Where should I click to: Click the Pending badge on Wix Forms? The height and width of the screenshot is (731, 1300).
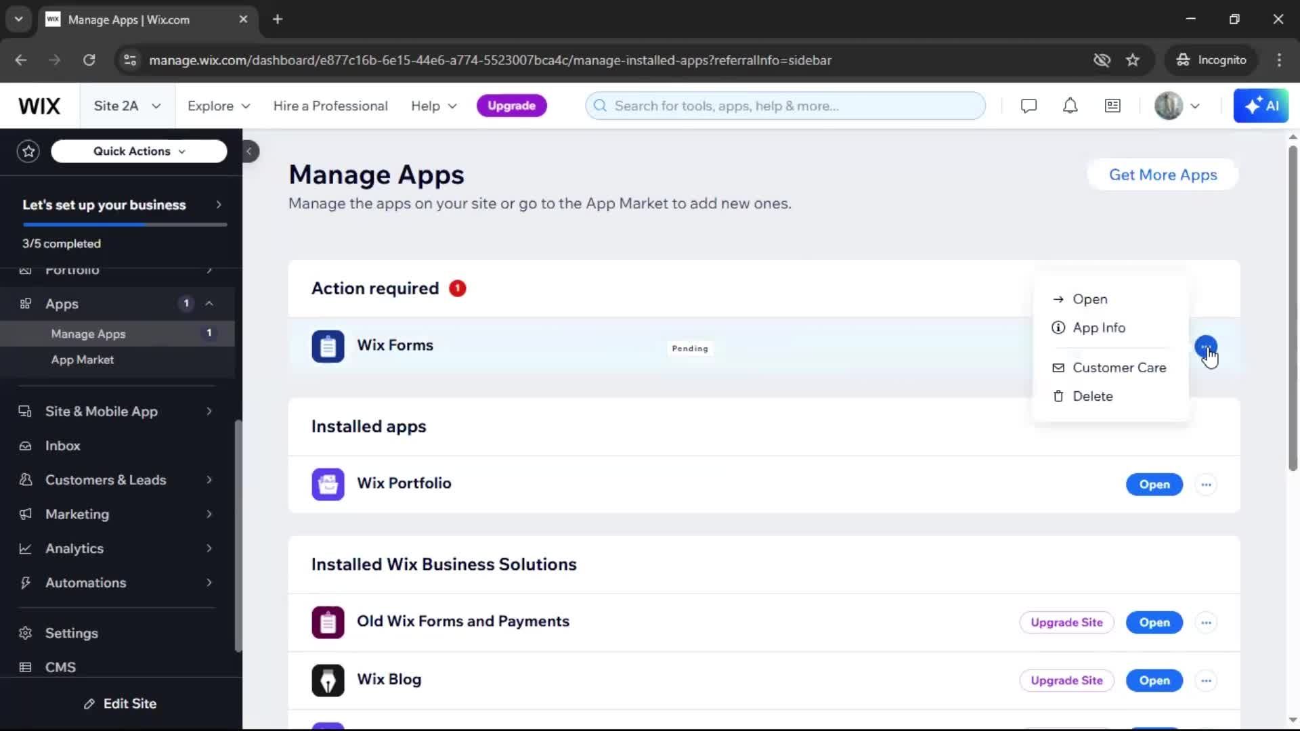click(x=690, y=349)
